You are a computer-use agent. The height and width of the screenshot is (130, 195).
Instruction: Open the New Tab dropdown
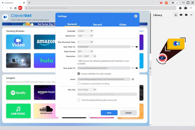pos(87,90)
